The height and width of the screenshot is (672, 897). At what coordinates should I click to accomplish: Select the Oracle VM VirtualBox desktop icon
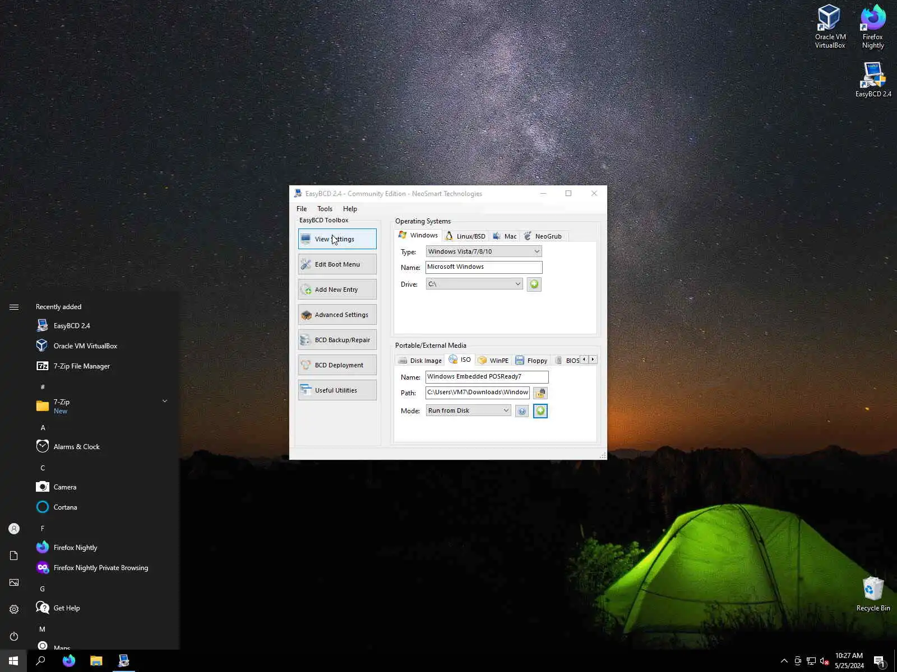[830, 26]
